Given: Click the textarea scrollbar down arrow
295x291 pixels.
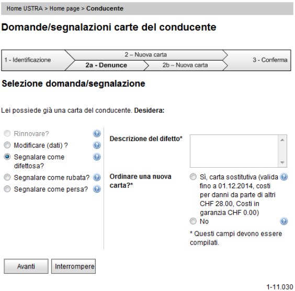Looking at the screenshot, I should (x=282, y=162).
